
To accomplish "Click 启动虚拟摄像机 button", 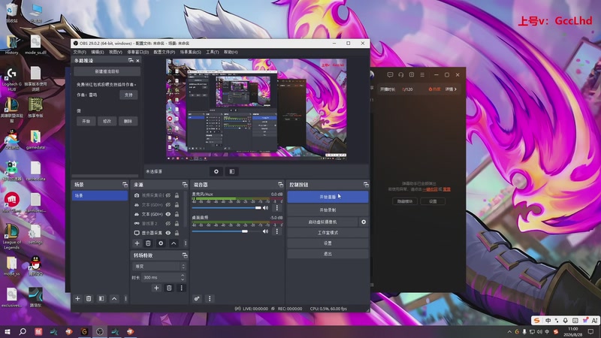I will (x=323, y=222).
